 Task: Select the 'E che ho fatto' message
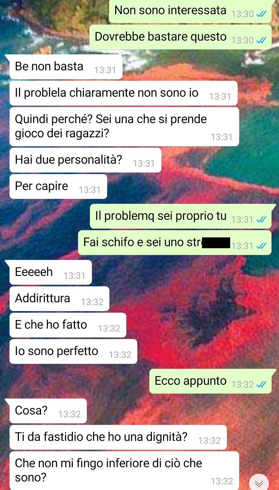point(68,325)
